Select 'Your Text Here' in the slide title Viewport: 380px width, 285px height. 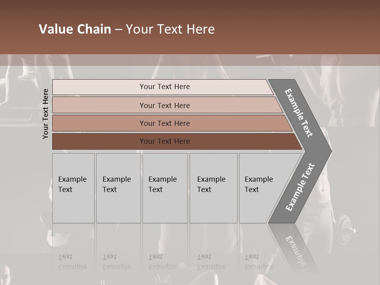tap(170, 29)
